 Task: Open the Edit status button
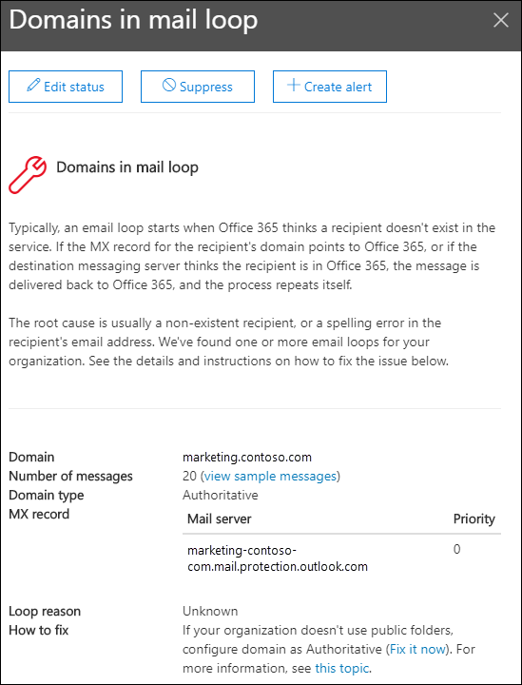tap(66, 87)
